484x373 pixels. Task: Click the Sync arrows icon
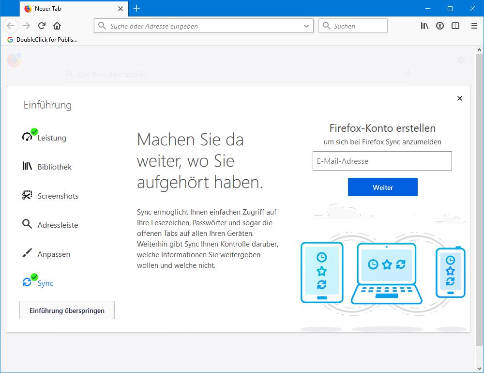[27, 282]
